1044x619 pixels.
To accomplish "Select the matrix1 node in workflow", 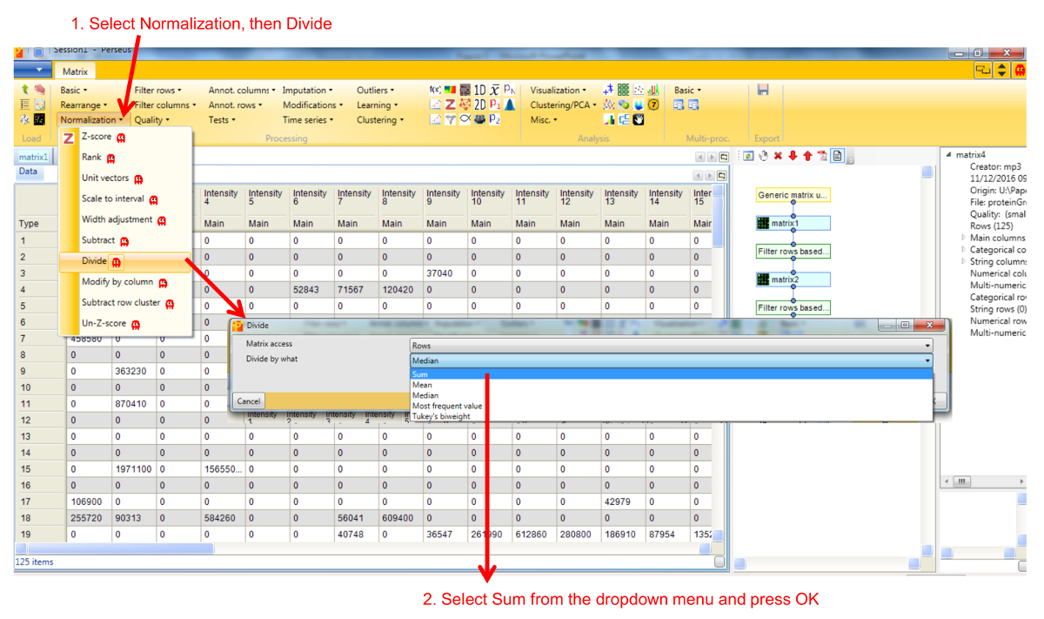I will (793, 224).
